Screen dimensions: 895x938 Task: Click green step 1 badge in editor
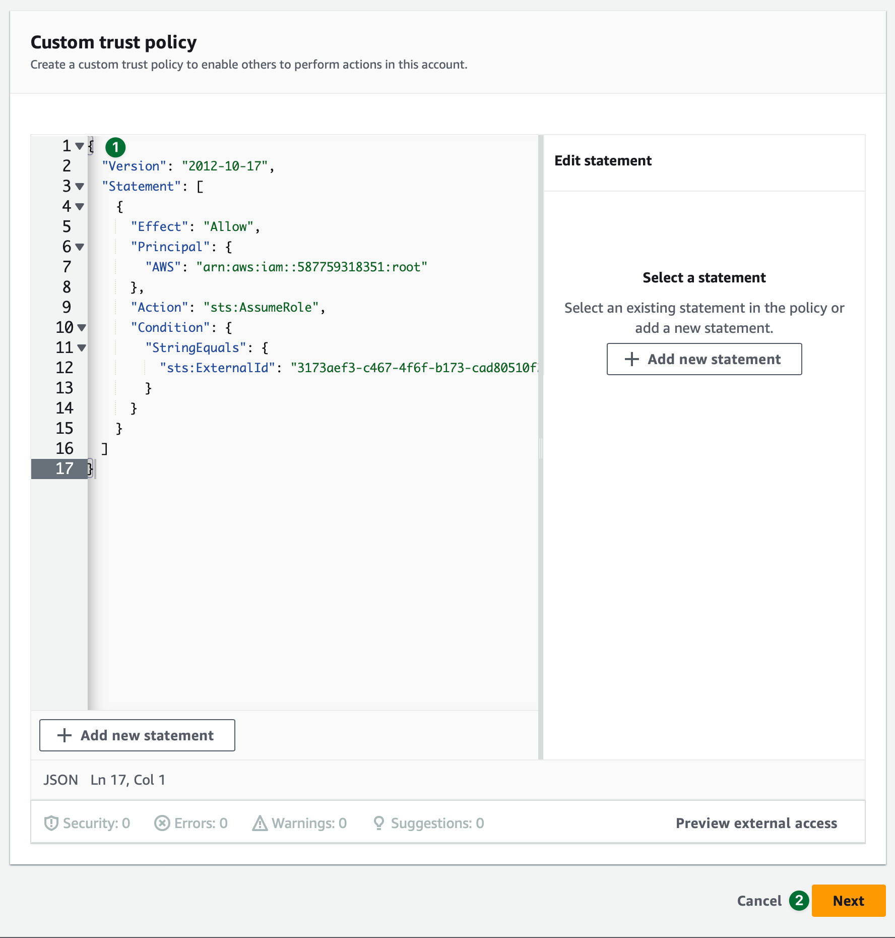(x=115, y=147)
